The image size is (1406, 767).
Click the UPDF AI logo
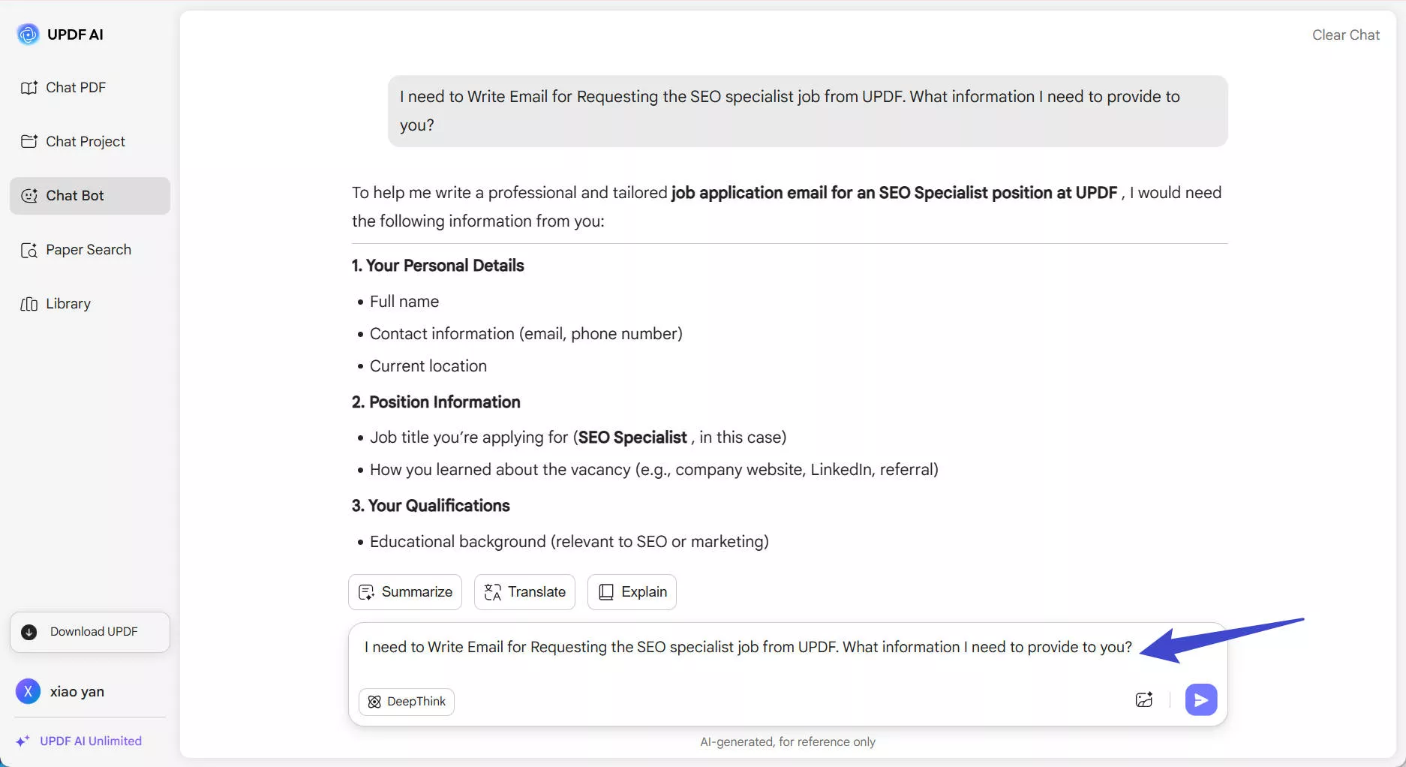point(28,34)
